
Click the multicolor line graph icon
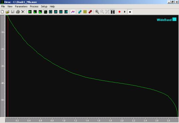pyautogui.click(x=73, y=12)
